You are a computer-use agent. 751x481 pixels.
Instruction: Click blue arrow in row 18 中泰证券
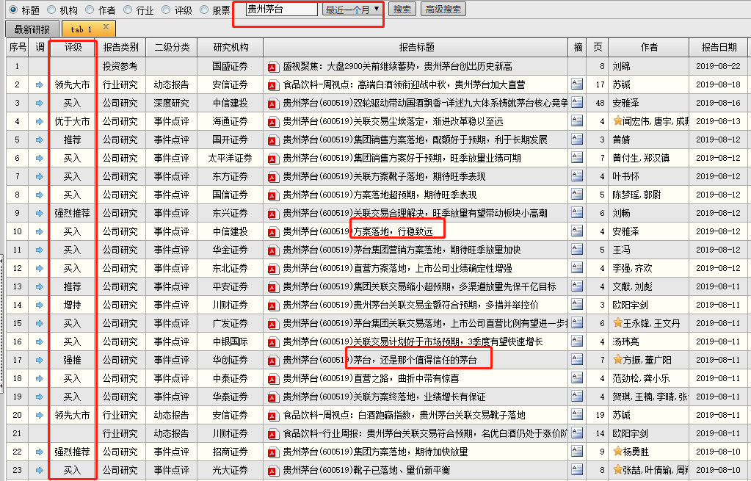click(x=39, y=378)
